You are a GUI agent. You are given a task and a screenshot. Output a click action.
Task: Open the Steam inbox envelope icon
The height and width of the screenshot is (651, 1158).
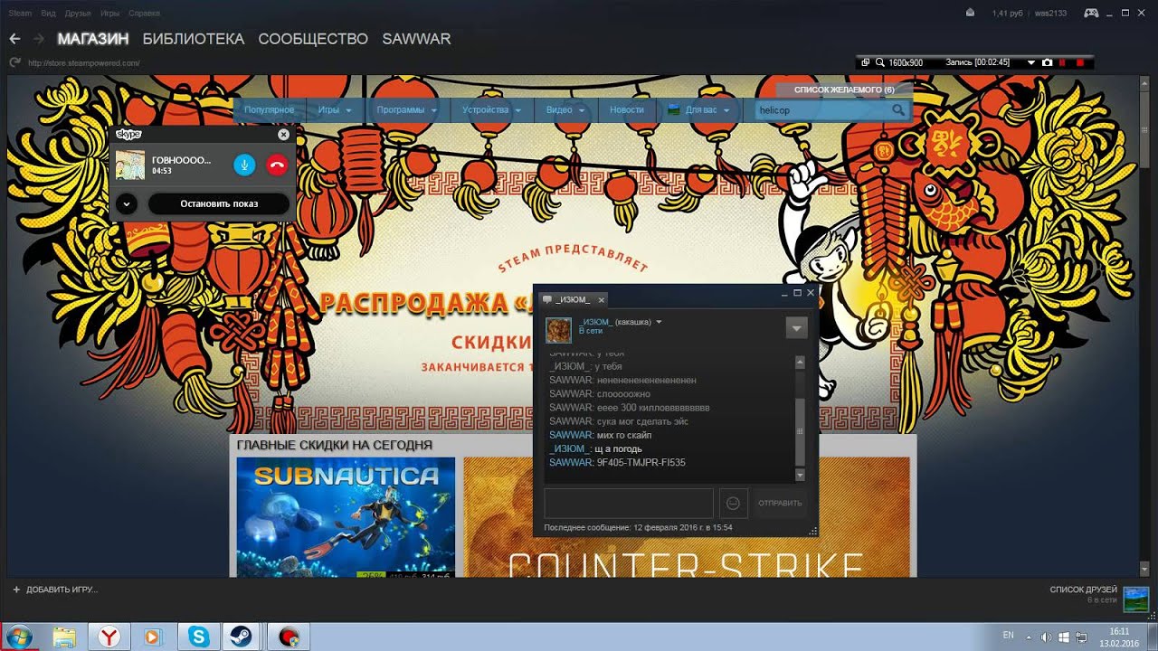coord(971,13)
